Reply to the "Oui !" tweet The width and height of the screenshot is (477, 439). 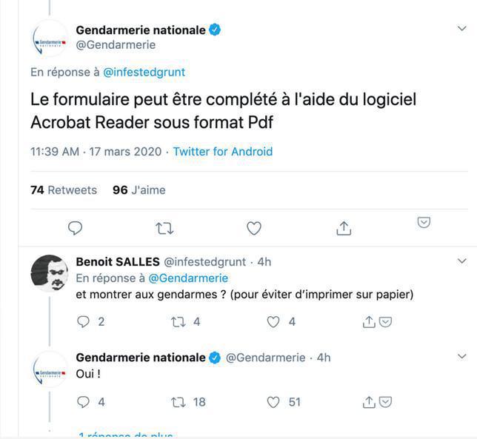coord(84,402)
